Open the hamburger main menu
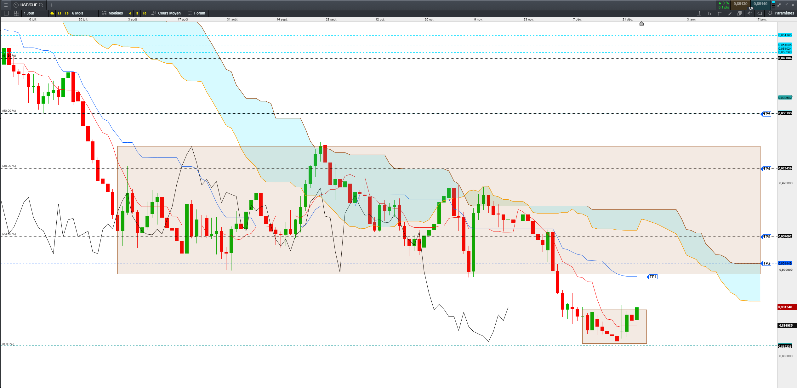Screen dimensions: 797x388 (6, 5)
